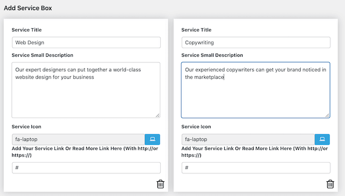Click resize handle of Copywriting description
The width and height of the screenshot is (345, 196).
coord(327,115)
